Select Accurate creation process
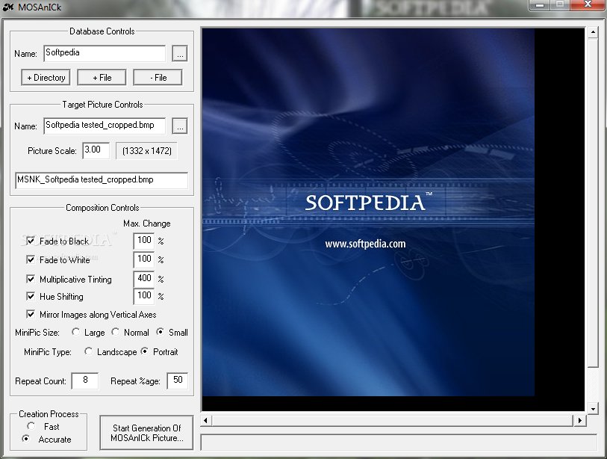Image resolution: width=607 pixels, height=459 pixels. [x=25, y=439]
